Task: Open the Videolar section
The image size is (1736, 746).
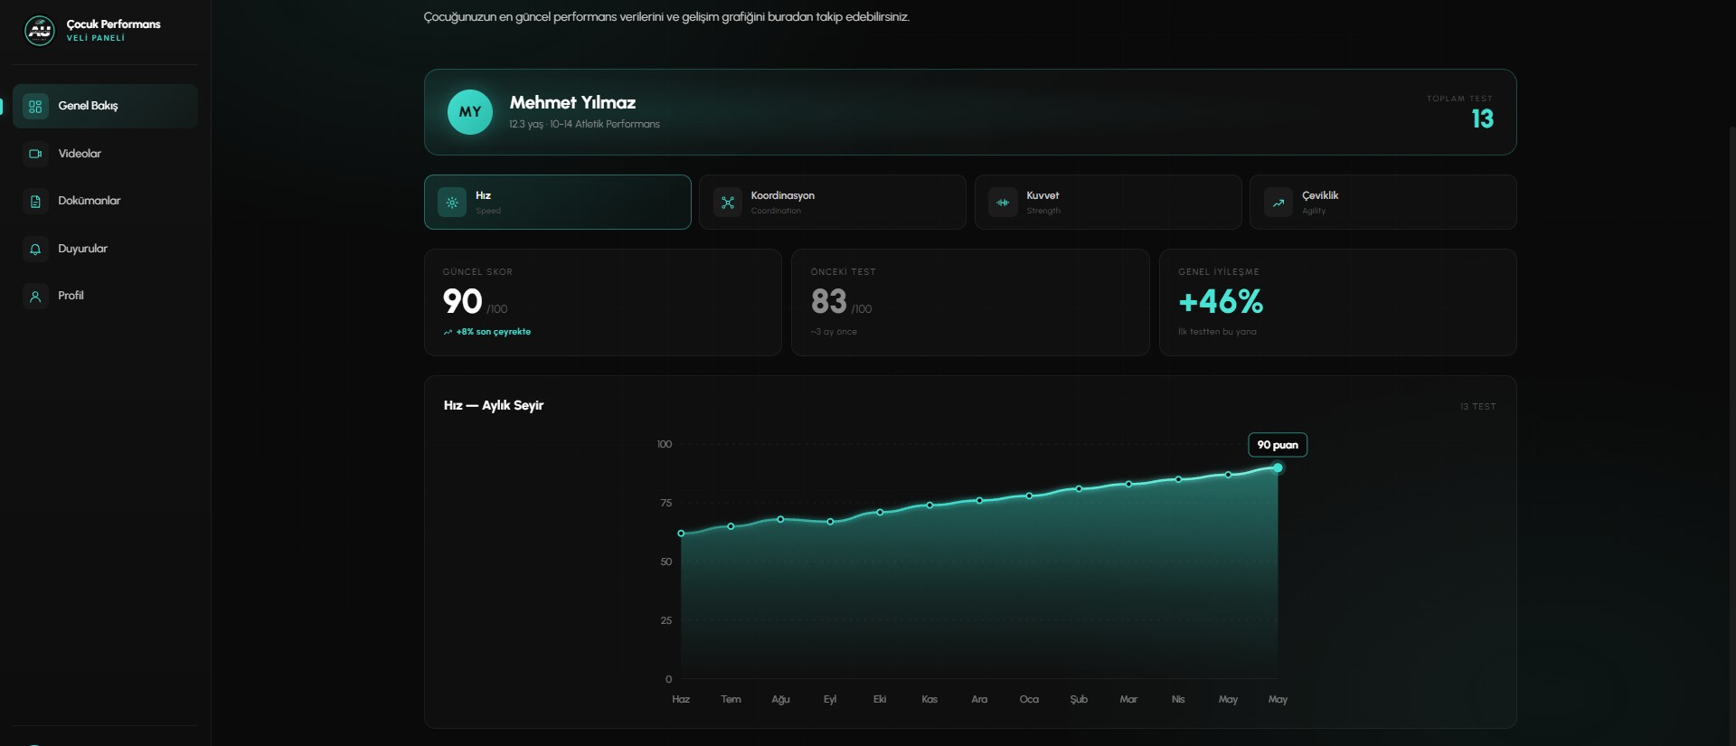Action: click(x=105, y=154)
